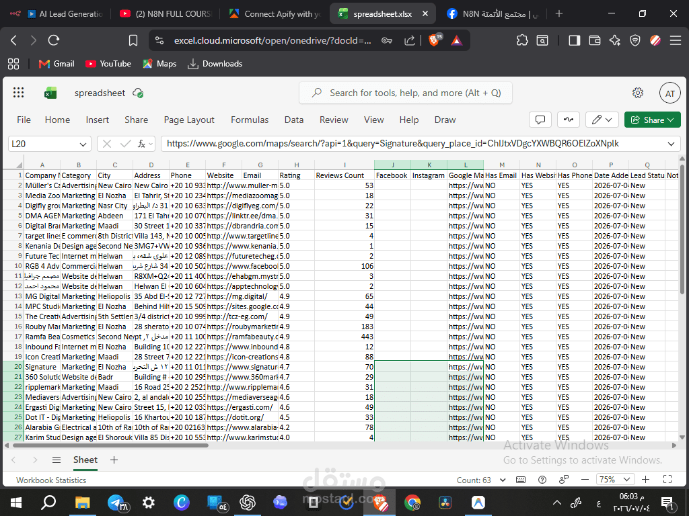Check the cloud save status icon
The image size is (689, 516).
[138, 93]
